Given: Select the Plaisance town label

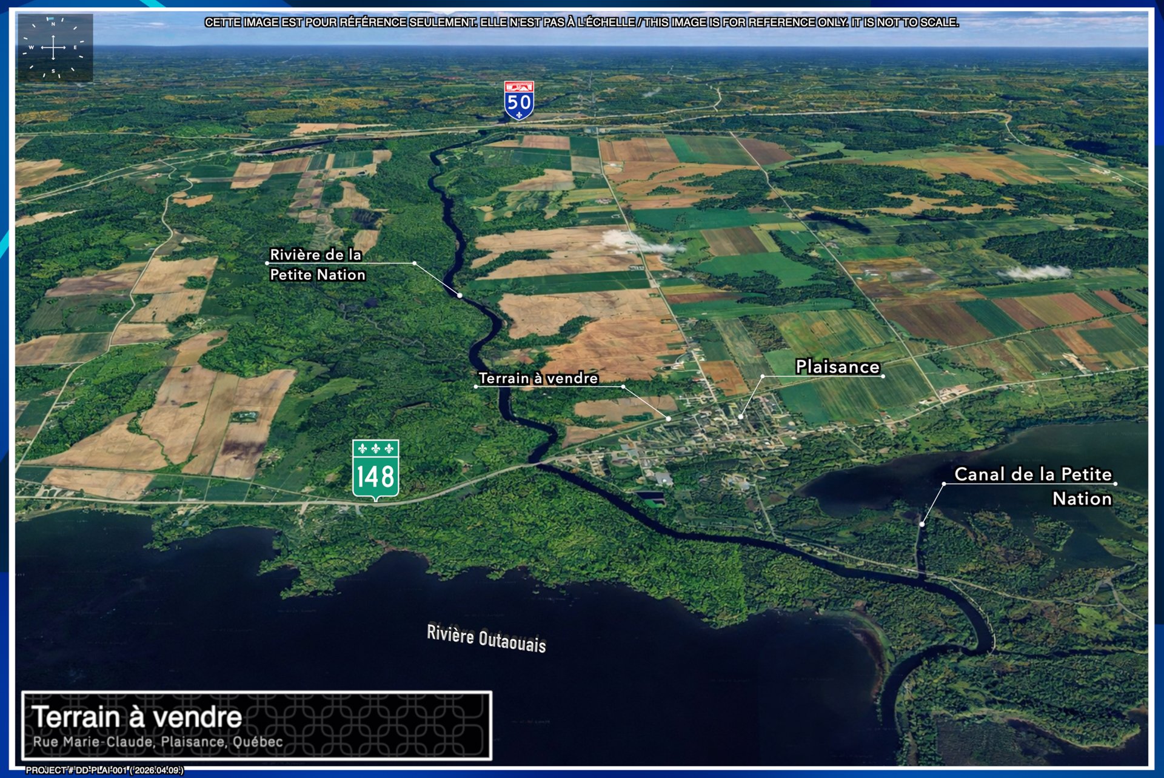Looking at the screenshot, I should point(837,367).
